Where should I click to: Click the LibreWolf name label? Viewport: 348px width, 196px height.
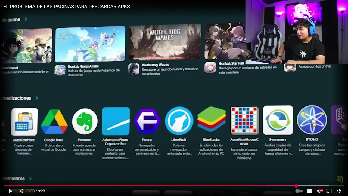(x=179, y=140)
